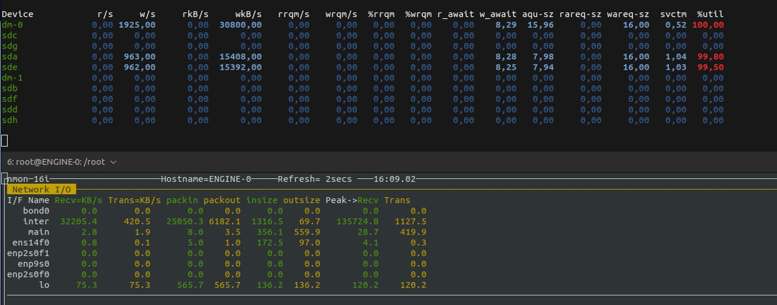
Task: Click the wkB/s column header
Action: pyautogui.click(x=249, y=14)
